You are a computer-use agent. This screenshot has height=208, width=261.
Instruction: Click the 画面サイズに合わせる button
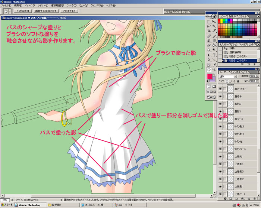pos(46,11)
